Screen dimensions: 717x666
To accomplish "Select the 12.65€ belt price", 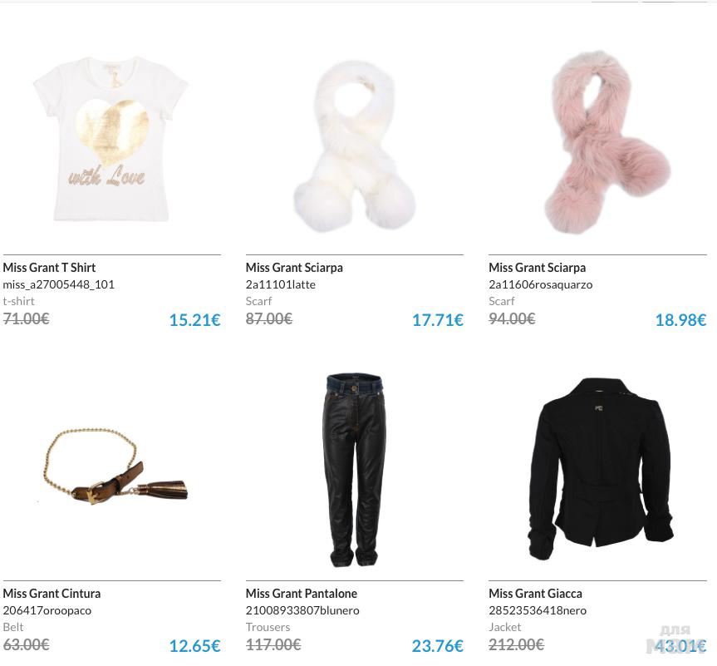I will [x=194, y=646].
